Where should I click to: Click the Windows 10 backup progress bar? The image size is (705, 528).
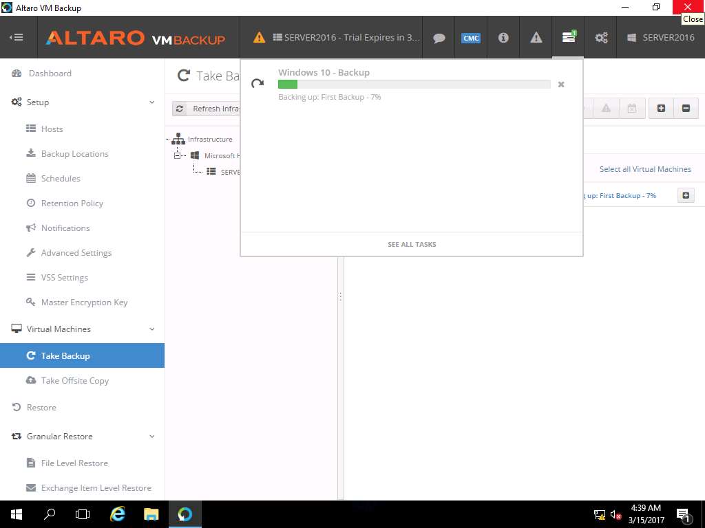tap(414, 84)
